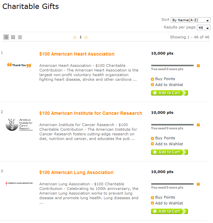Viewport: 213px width, 223px height.
Task: Click Buy Points for Cancer Research gift
Action: click(x=165, y=138)
